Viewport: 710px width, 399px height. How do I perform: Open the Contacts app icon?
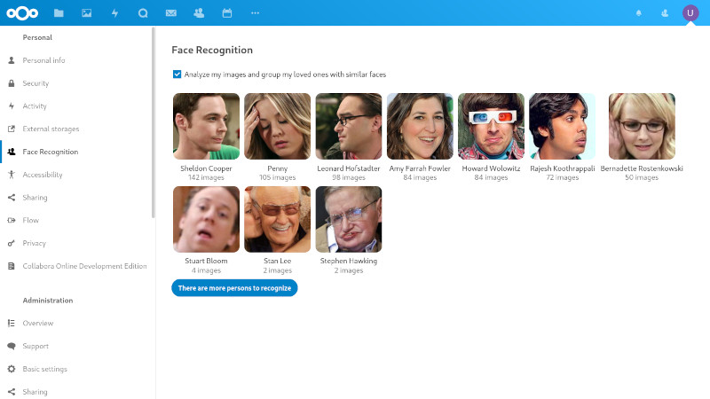click(199, 13)
